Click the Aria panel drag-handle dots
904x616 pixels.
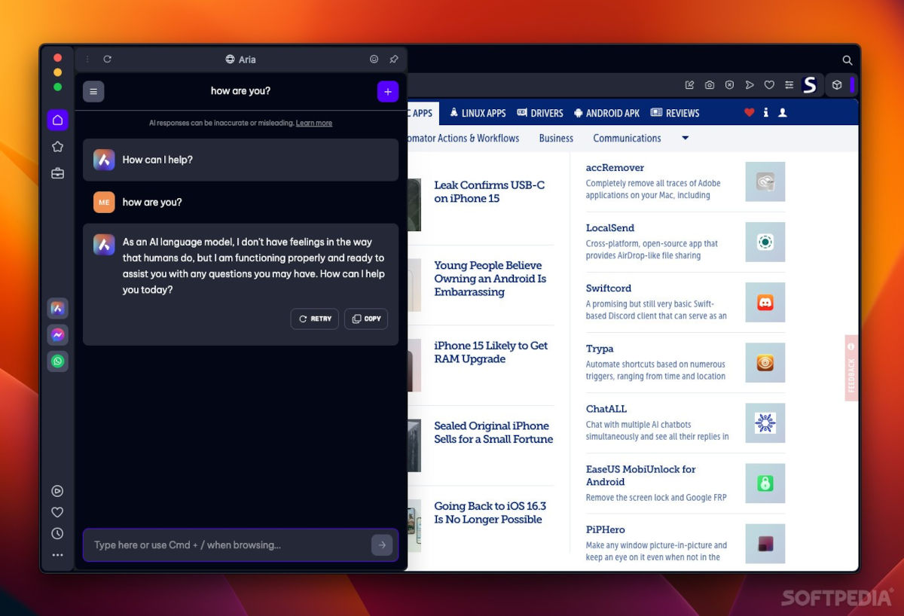point(87,59)
